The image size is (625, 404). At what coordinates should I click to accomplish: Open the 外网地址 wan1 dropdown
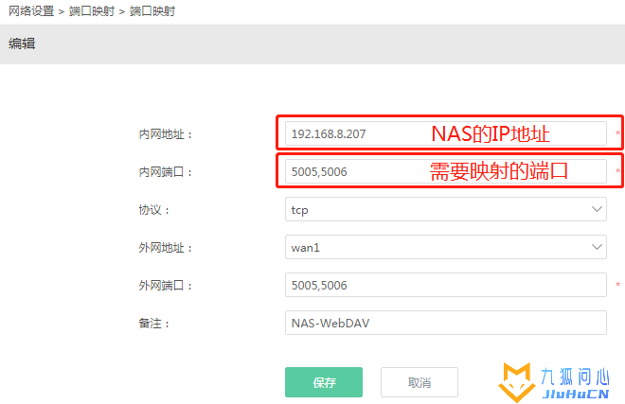446,247
